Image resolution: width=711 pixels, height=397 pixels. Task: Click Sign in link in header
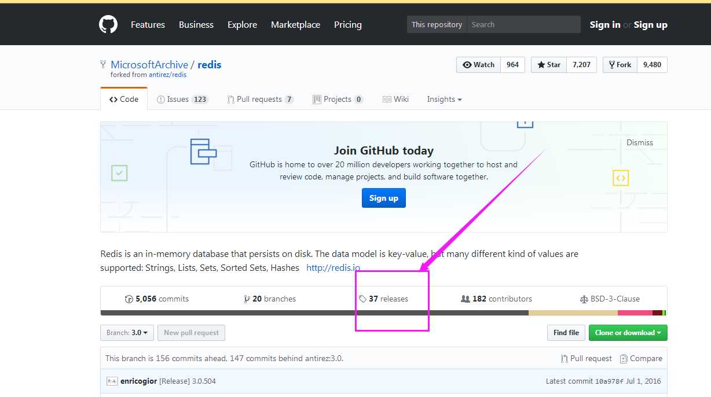pos(605,24)
